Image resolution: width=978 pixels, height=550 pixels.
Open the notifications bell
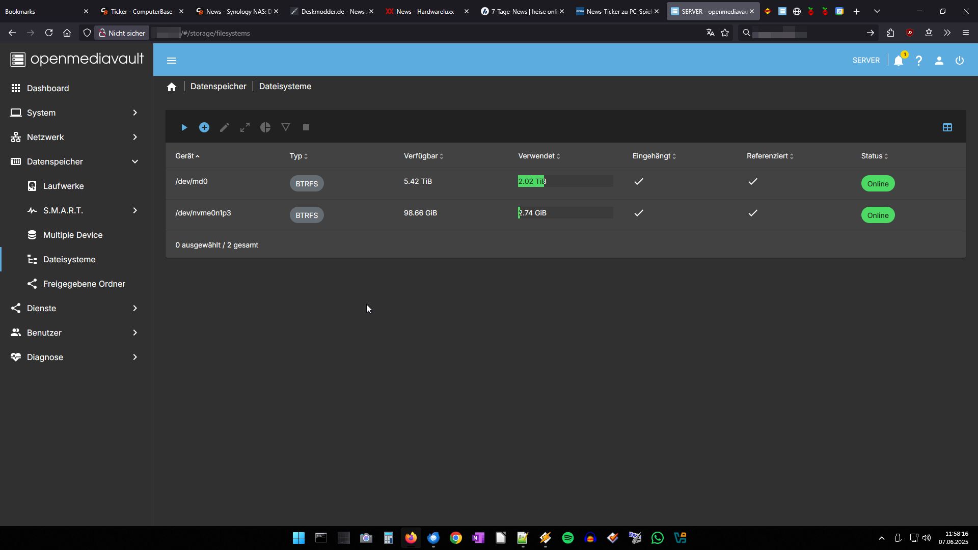(x=899, y=61)
